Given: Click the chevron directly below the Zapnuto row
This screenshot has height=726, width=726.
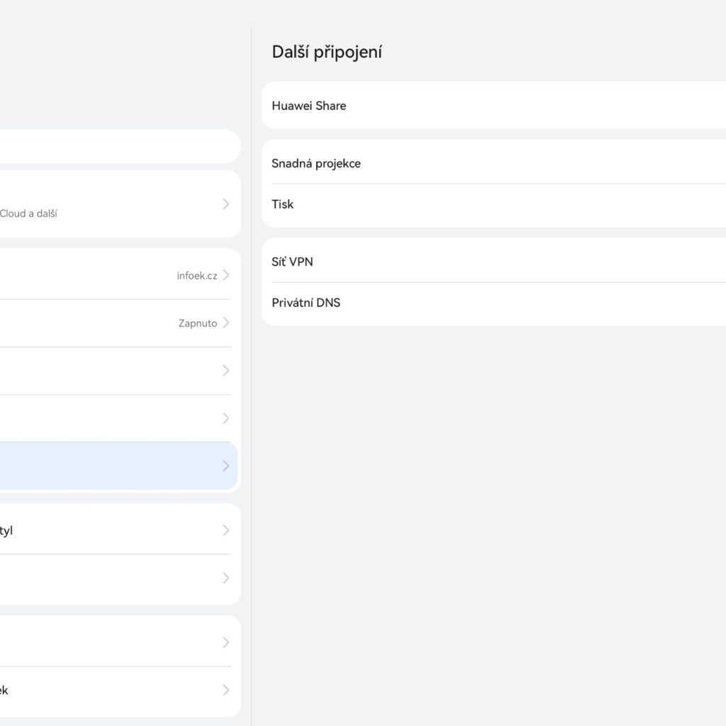Looking at the screenshot, I should point(225,370).
